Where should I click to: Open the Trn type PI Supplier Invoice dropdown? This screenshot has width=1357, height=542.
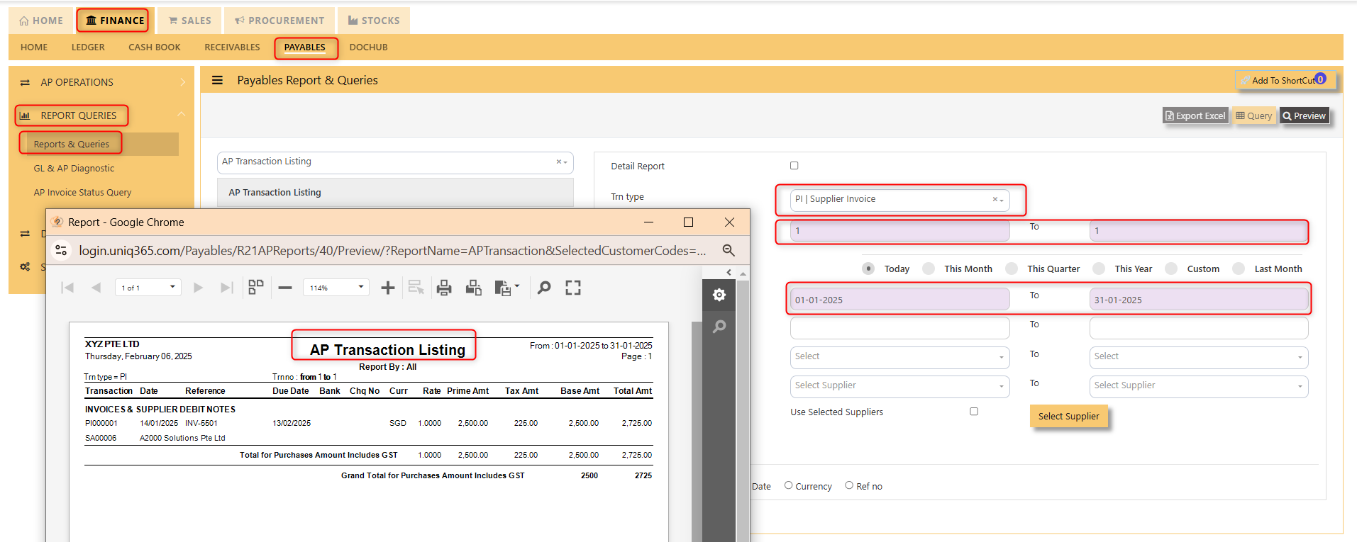899,200
